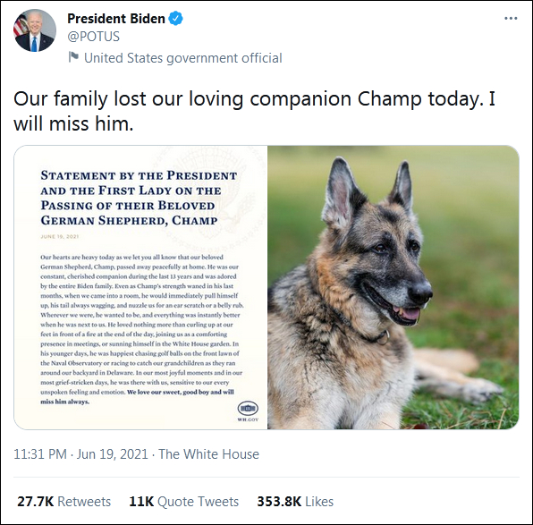The height and width of the screenshot is (525, 533).
Task: Click the 11:31 PM timestamp
Action: pos(40,454)
